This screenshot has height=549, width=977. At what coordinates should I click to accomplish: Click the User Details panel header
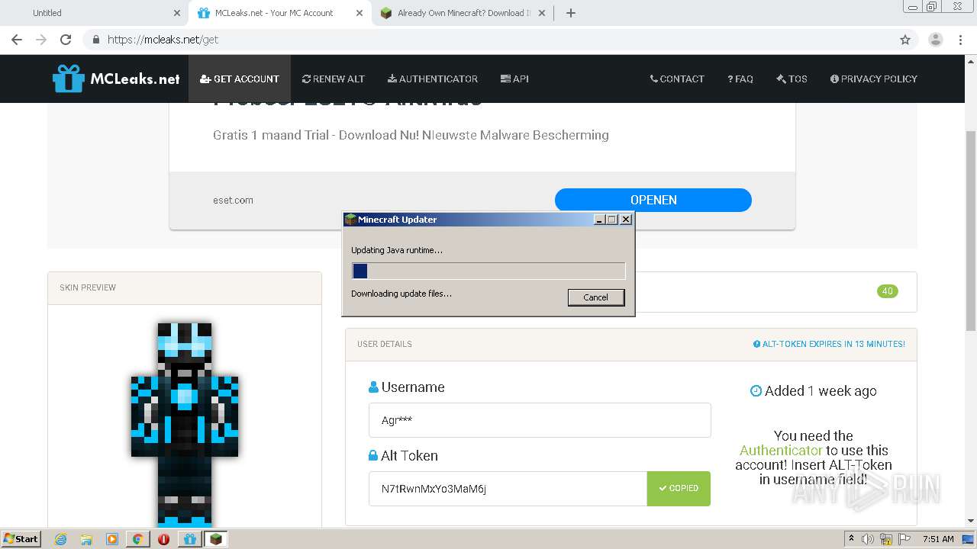631,344
